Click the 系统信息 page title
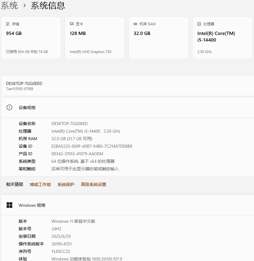 point(48,5)
